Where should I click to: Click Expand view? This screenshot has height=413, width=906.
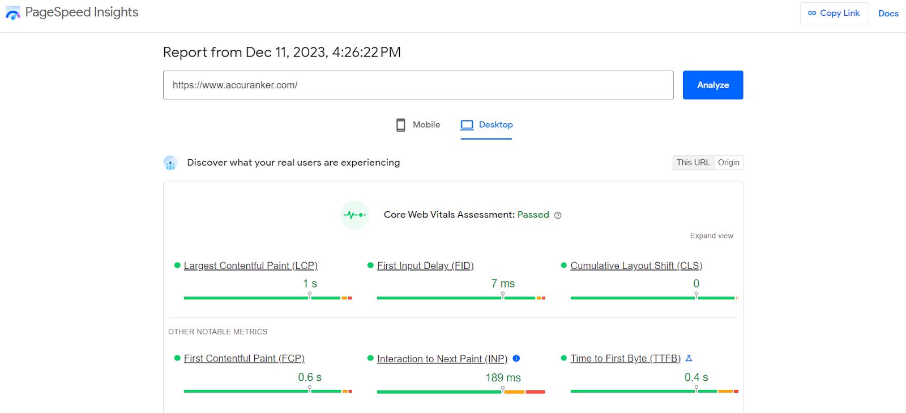[x=711, y=236]
